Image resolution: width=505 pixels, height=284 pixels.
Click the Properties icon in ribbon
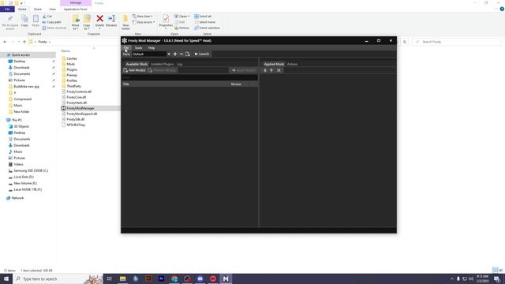click(x=166, y=19)
